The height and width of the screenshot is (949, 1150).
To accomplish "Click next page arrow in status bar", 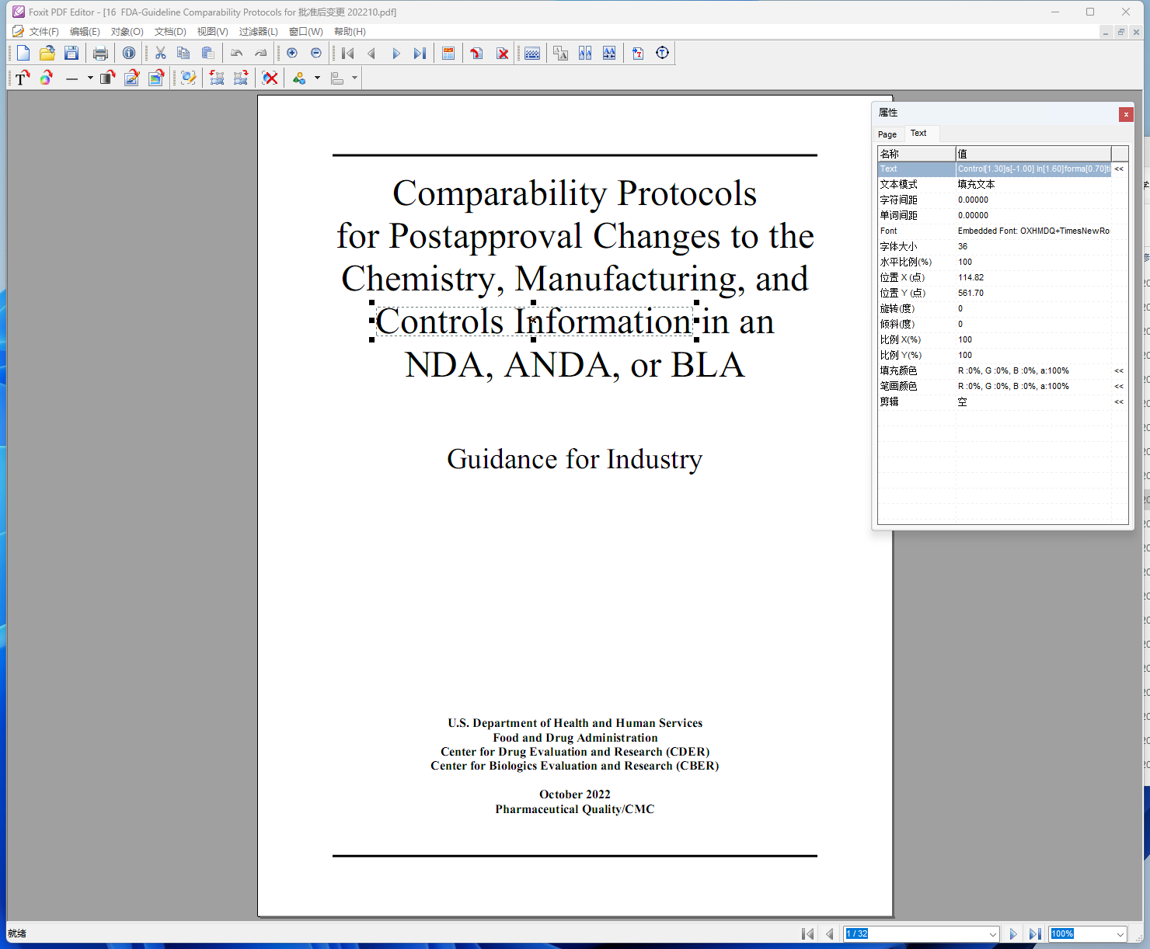I will [1012, 934].
